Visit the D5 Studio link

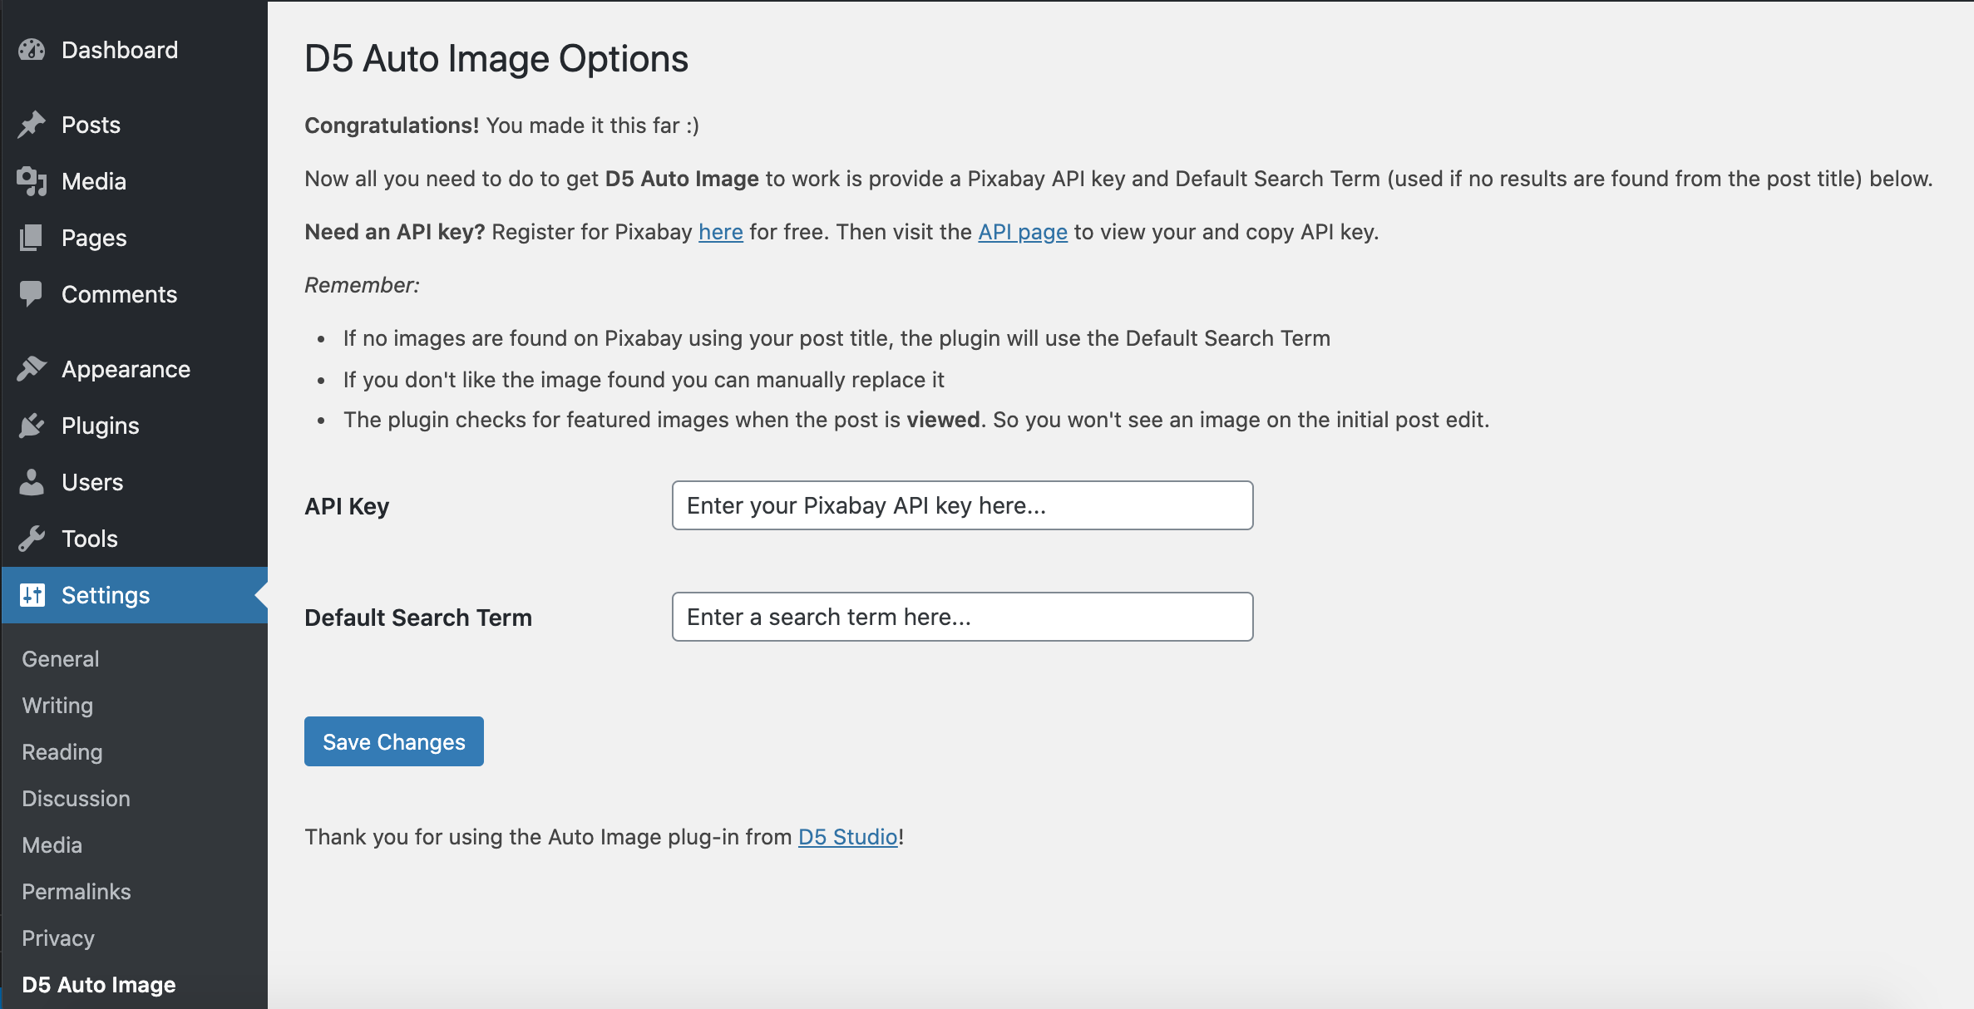pos(848,837)
